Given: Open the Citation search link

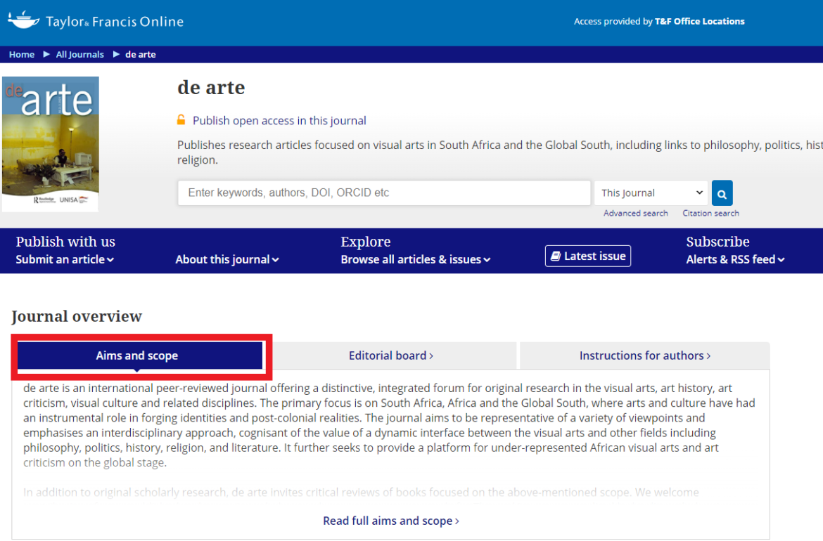Looking at the screenshot, I should point(710,214).
